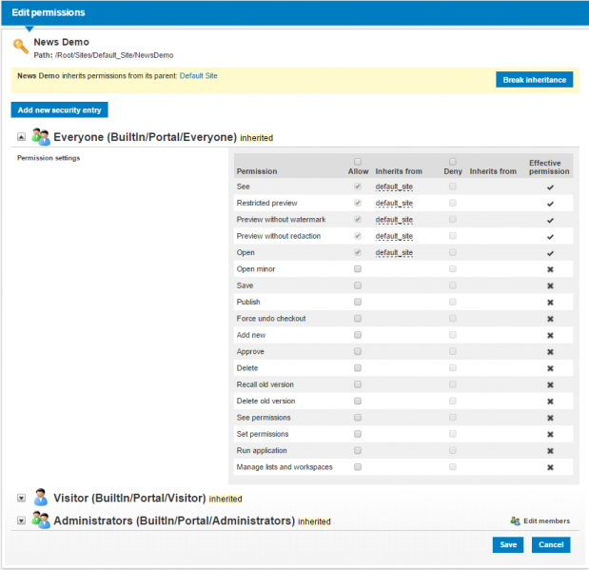
Task: Click default_site link in Restricted preview row
Action: click(394, 204)
